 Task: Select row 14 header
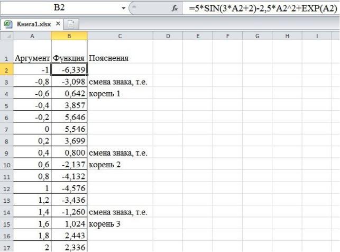click(x=7, y=212)
